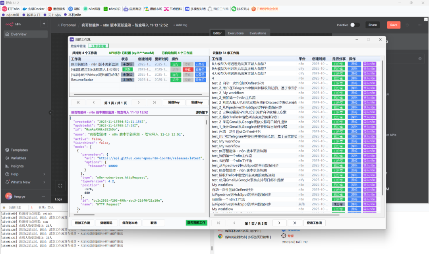Viewport: 429px width, 254px height.
Task: Open the 应用商店 app store icon
Action: (126, 9)
